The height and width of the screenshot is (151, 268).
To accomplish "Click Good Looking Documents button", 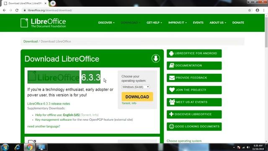I will click(x=194, y=126).
